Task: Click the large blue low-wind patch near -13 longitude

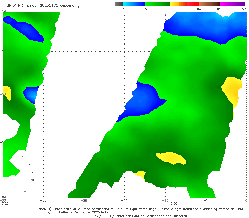Action: (x=141, y=101)
